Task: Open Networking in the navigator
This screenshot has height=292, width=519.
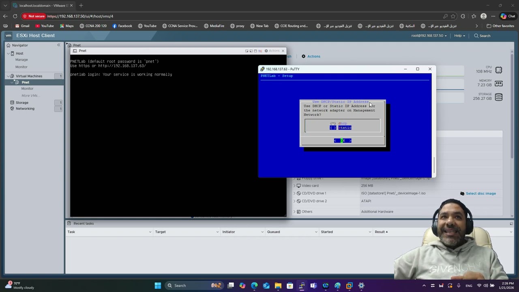Action: point(25,109)
